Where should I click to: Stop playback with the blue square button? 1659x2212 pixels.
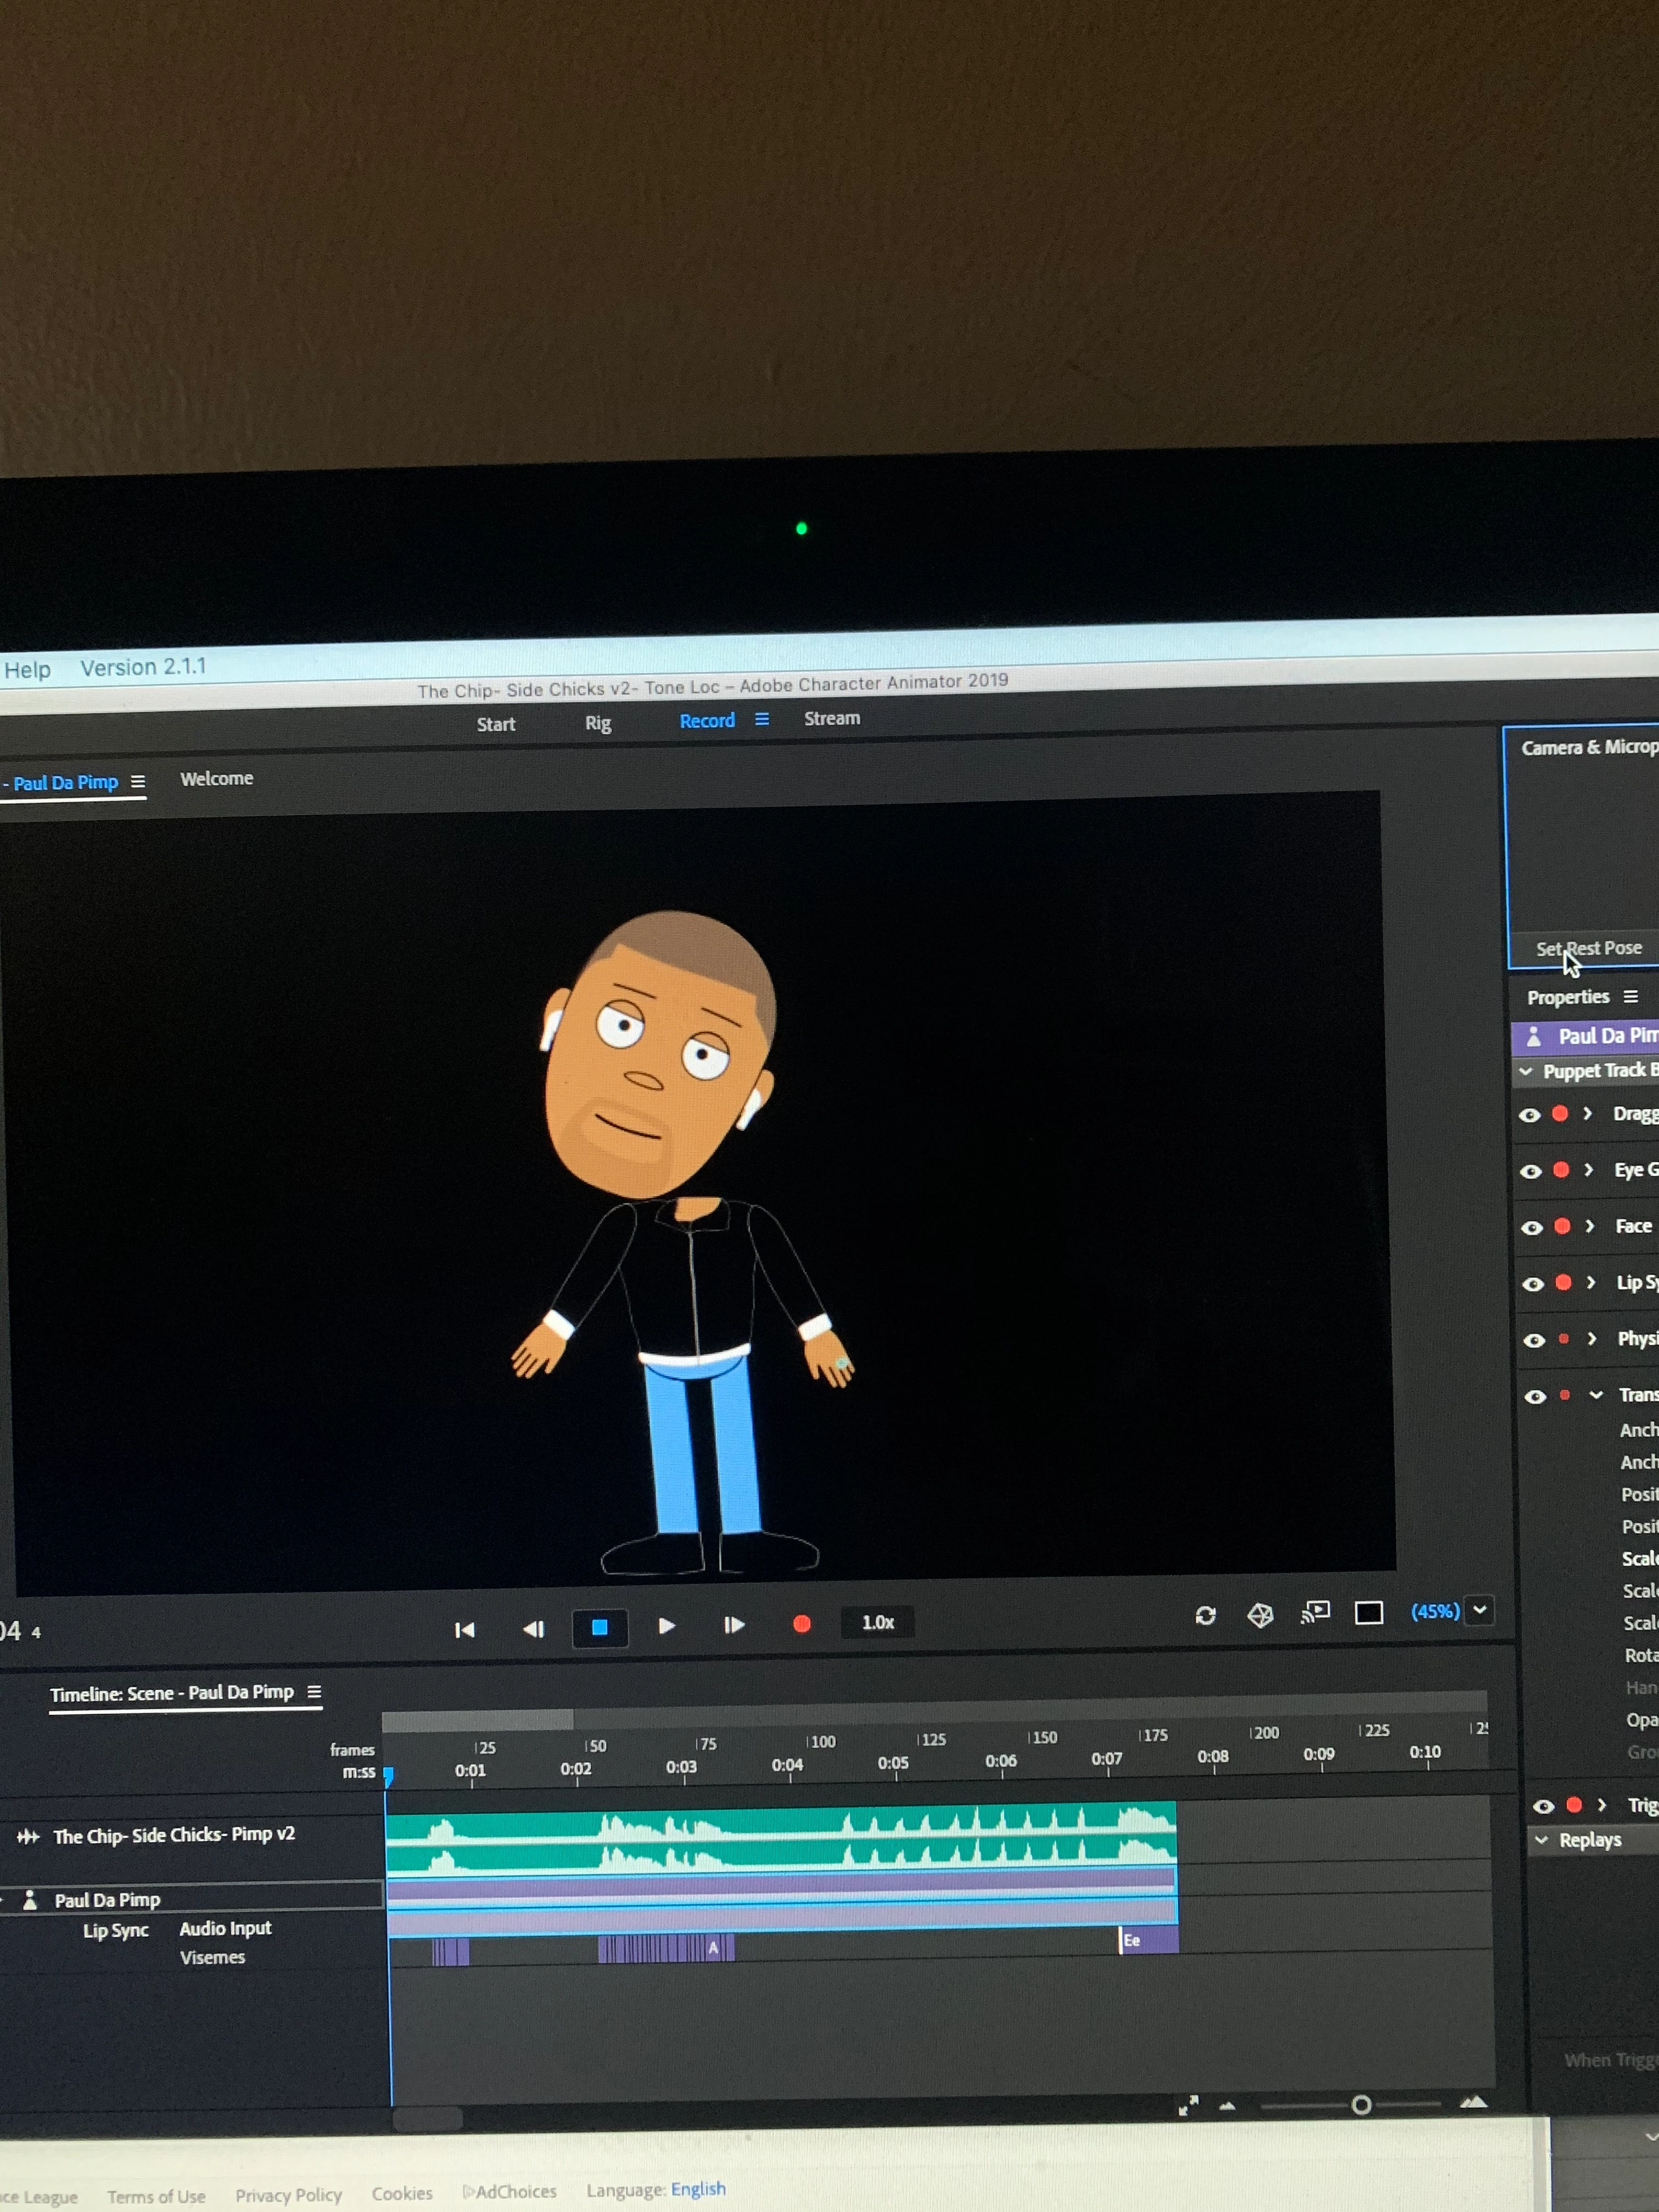pyautogui.click(x=600, y=1627)
